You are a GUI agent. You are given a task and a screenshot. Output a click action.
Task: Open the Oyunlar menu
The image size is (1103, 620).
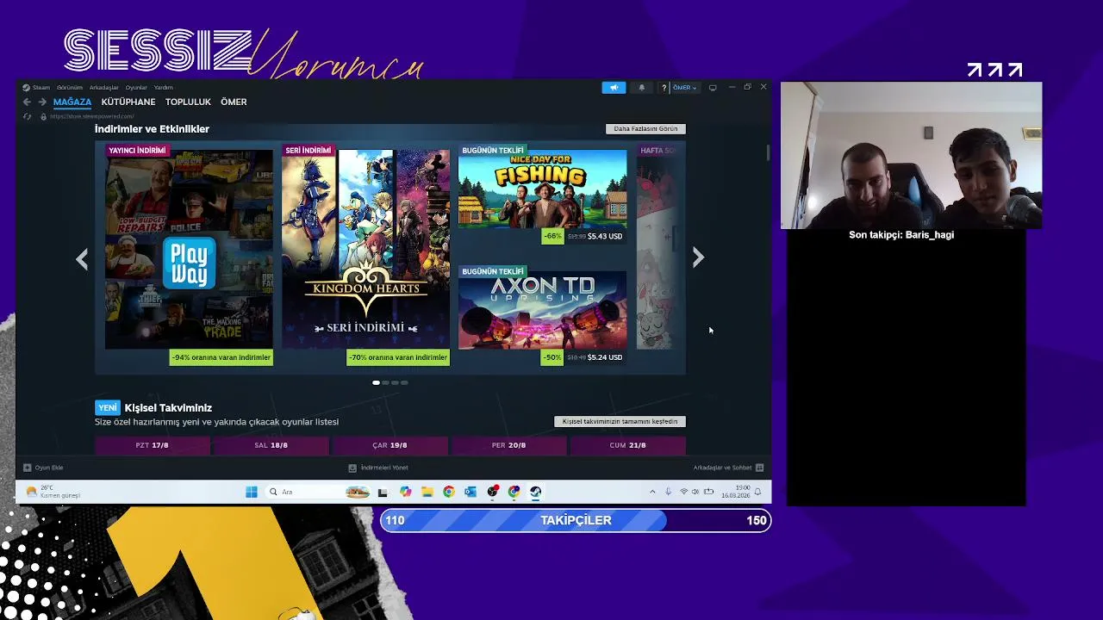pos(136,87)
